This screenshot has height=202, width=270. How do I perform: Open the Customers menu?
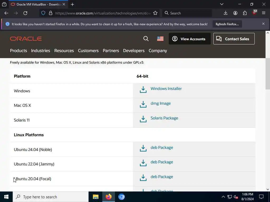[88, 51]
